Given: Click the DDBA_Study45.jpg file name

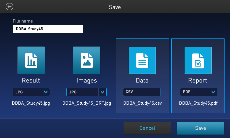Looking at the screenshot, I should pyautogui.click(x=31, y=103).
